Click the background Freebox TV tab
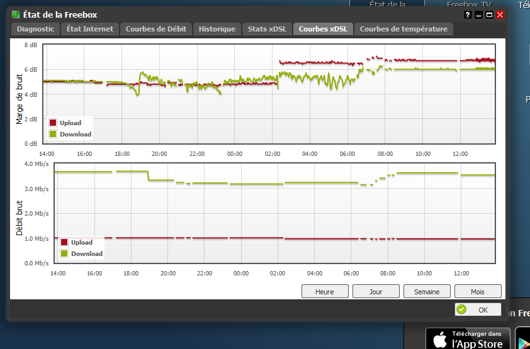Image resolution: width=530 pixels, height=349 pixels. click(x=468, y=4)
